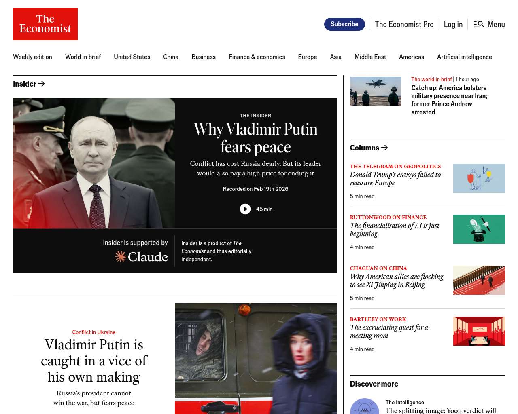
Task: Click the aircraft carrier thumbnail
Action: click(376, 91)
